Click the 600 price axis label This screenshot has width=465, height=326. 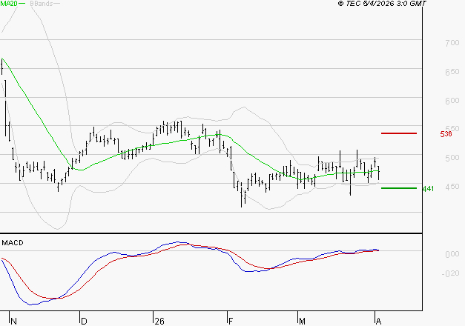click(x=452, y=101)
